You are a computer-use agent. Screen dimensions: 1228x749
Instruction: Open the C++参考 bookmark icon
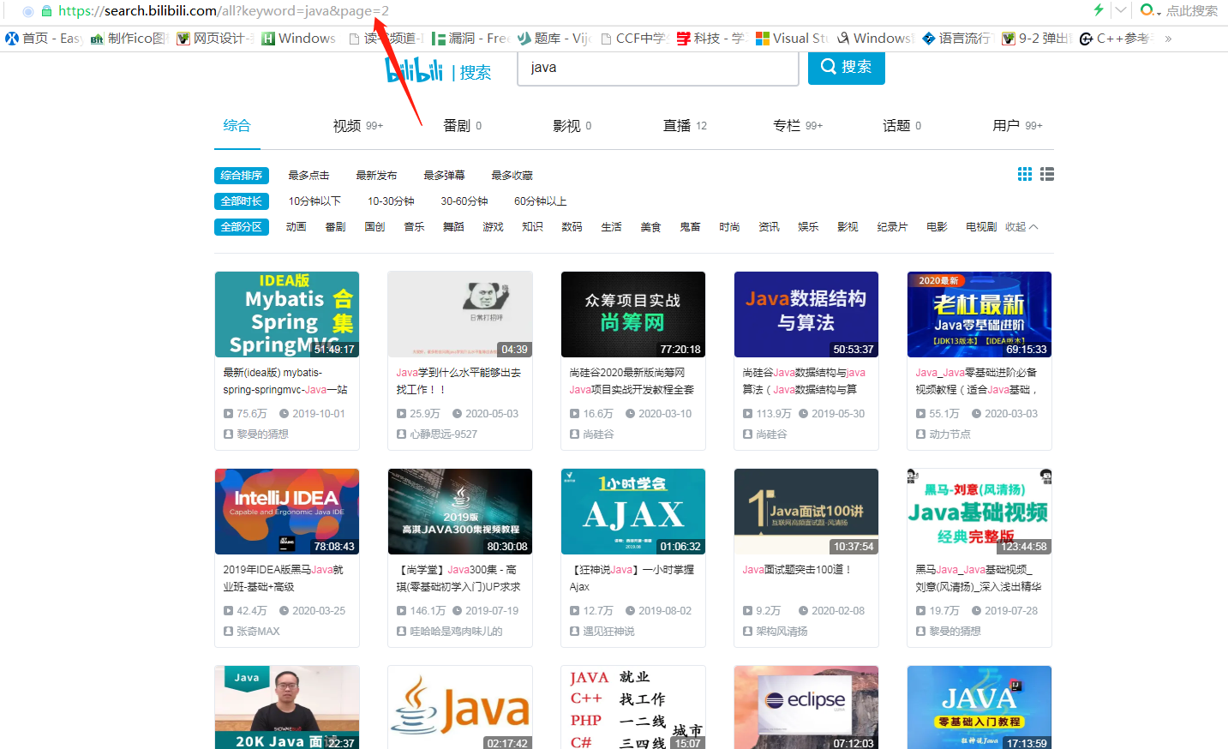click(1087, 38)
